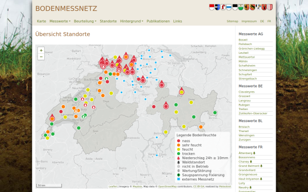Switch language to DE
308x192 pixels.
tap(262, 21)
